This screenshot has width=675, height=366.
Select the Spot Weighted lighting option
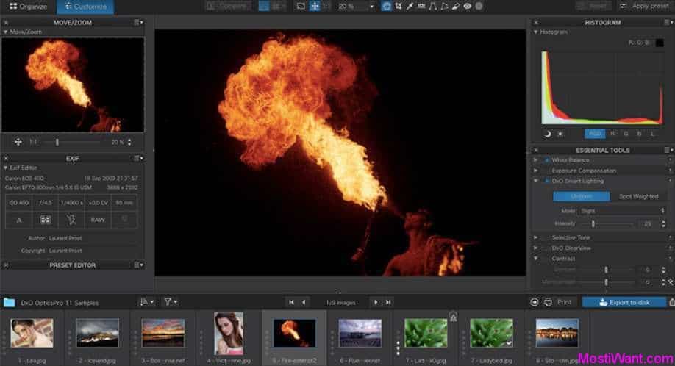(638, 196)
